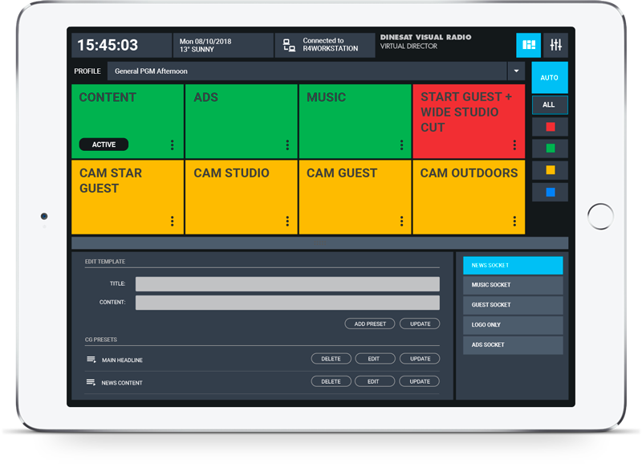Expand the PROFILE dropdown arrow
This screenshot has height=464, width=642.
[x=516, y=71]
